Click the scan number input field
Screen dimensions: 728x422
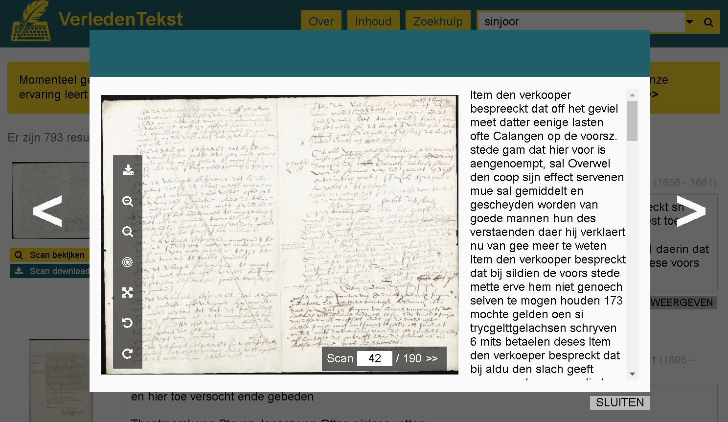374,358
